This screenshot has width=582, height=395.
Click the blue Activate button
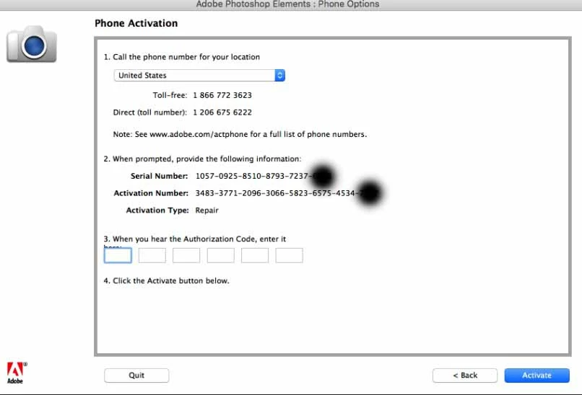[537, 376]
